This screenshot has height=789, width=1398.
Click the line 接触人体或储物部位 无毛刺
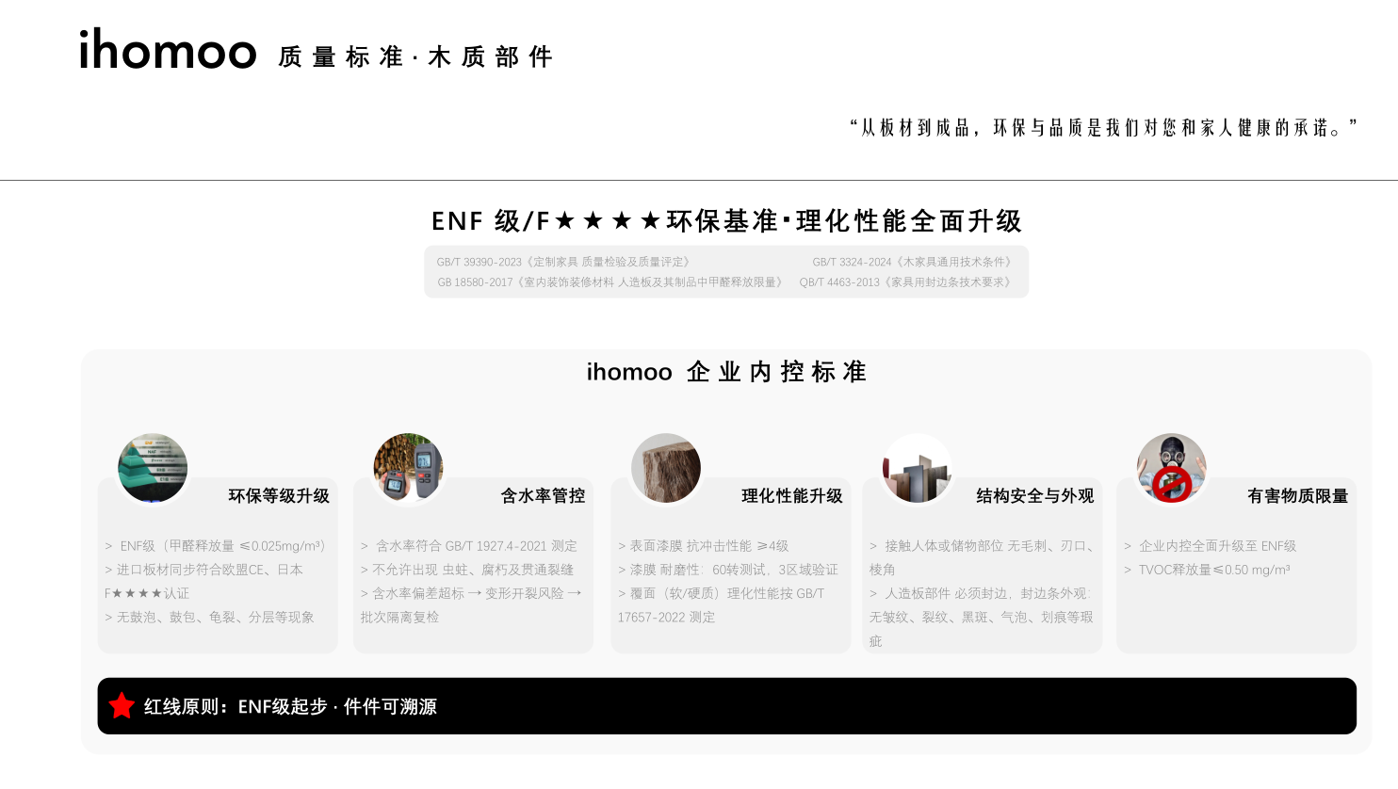click(982, 557)
